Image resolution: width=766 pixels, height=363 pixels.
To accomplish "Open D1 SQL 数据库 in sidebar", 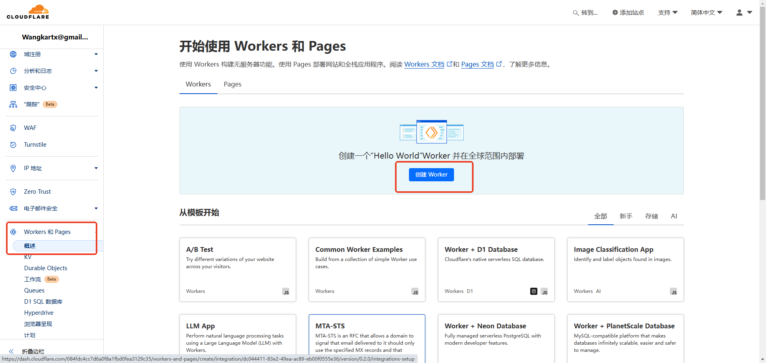I will coord(43,302).
